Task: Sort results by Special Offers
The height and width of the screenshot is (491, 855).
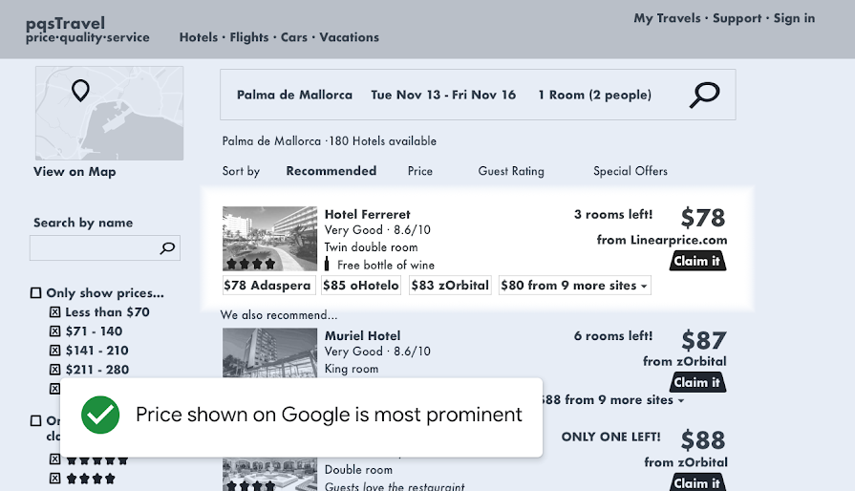Action: pos(630,171)
